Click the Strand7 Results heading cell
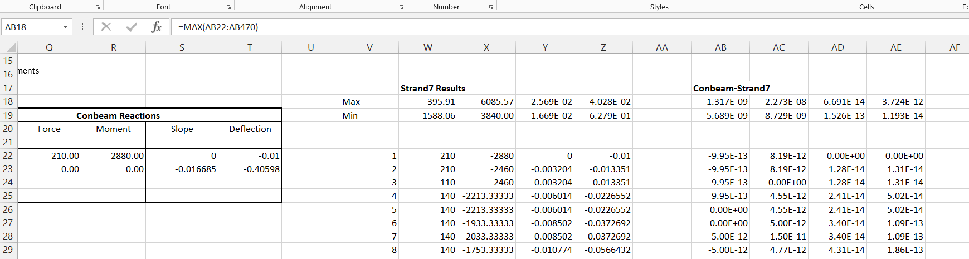Viewport: 969px width, 259px height. coord(432,88)
